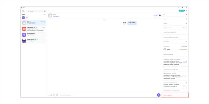Open the participants' rights row
This screenshot has height=104, width=209.
(x=175, y=54)
